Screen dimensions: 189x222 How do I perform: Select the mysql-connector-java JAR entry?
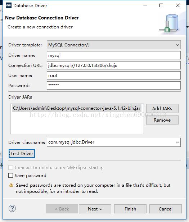tap(77, 108)
